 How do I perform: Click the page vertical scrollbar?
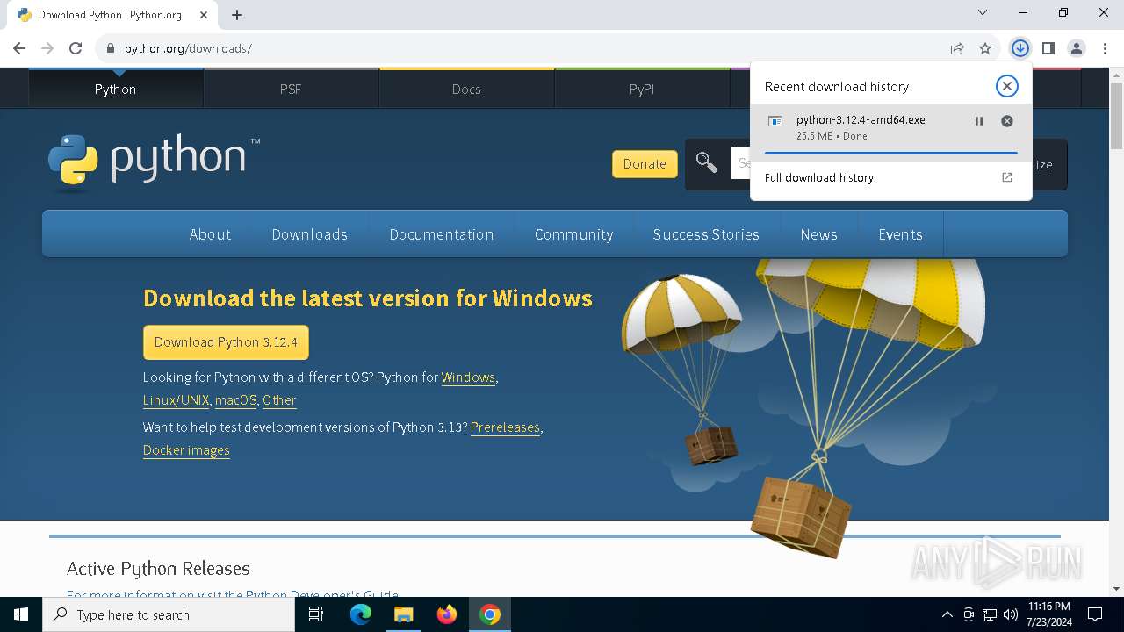1117,114
